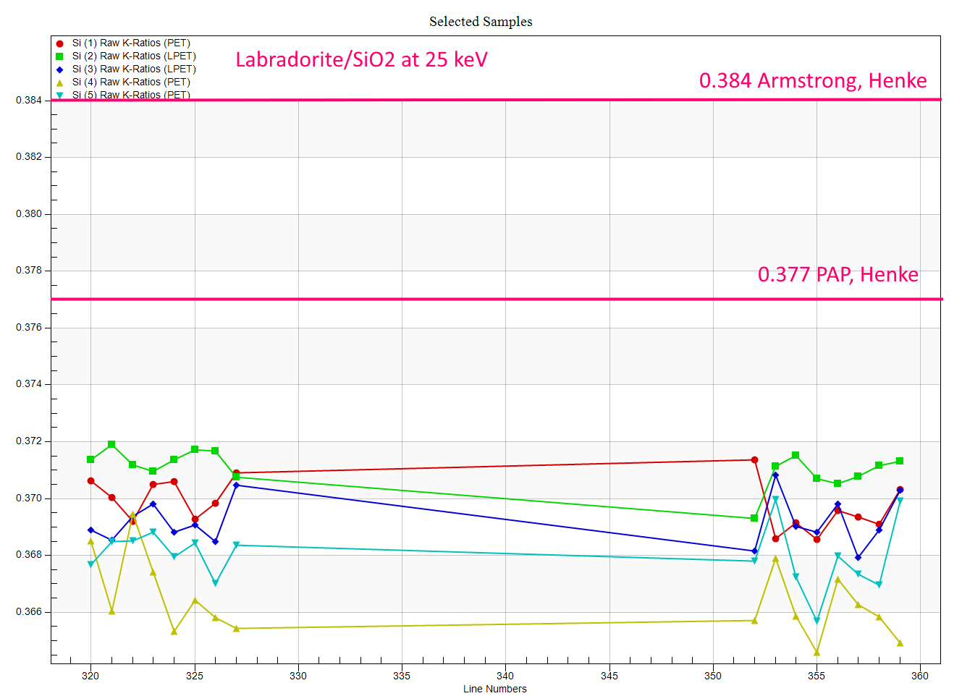Click the green square legend marker for Si (2)
962x696 pixels.
pos(59,56)
